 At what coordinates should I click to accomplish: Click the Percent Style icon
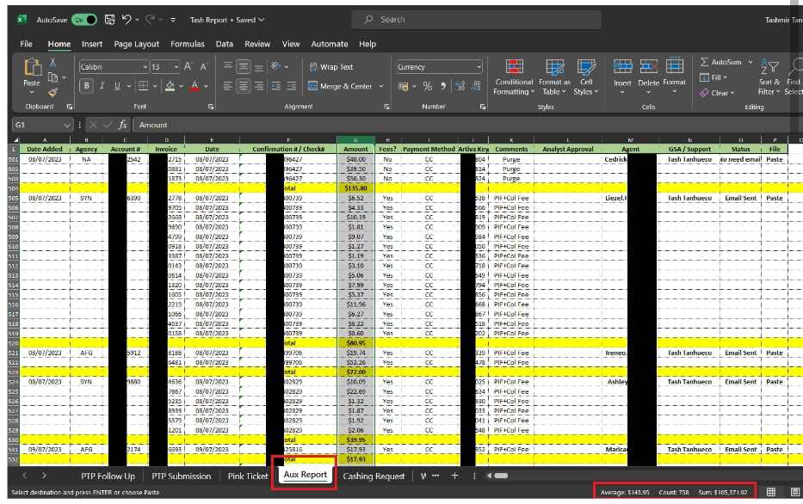coord(427,86)
